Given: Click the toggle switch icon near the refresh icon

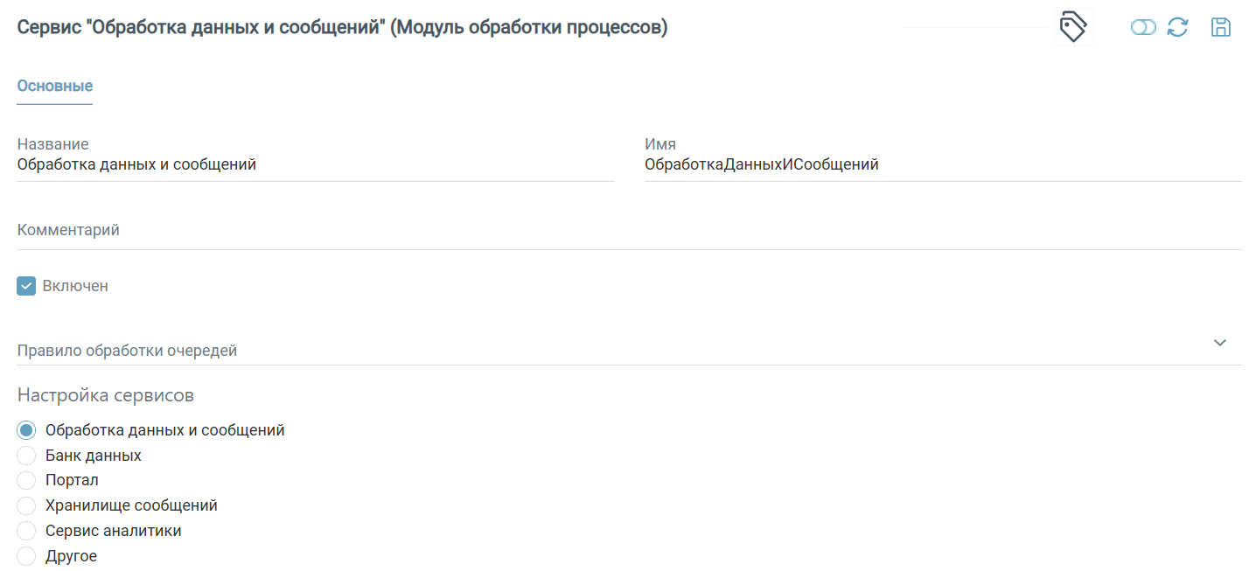Looking at the screenshot, I should click(1143, 27).
